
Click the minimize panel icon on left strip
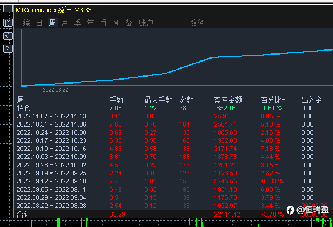coord(8,9)
